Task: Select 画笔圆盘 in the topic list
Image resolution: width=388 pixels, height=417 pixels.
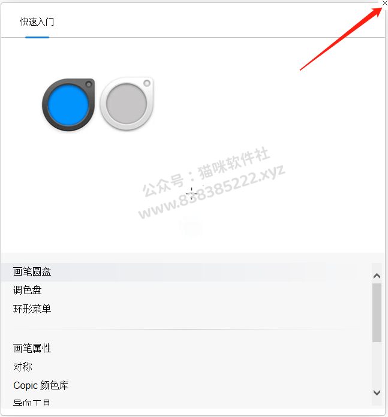Action: point(187,272)
